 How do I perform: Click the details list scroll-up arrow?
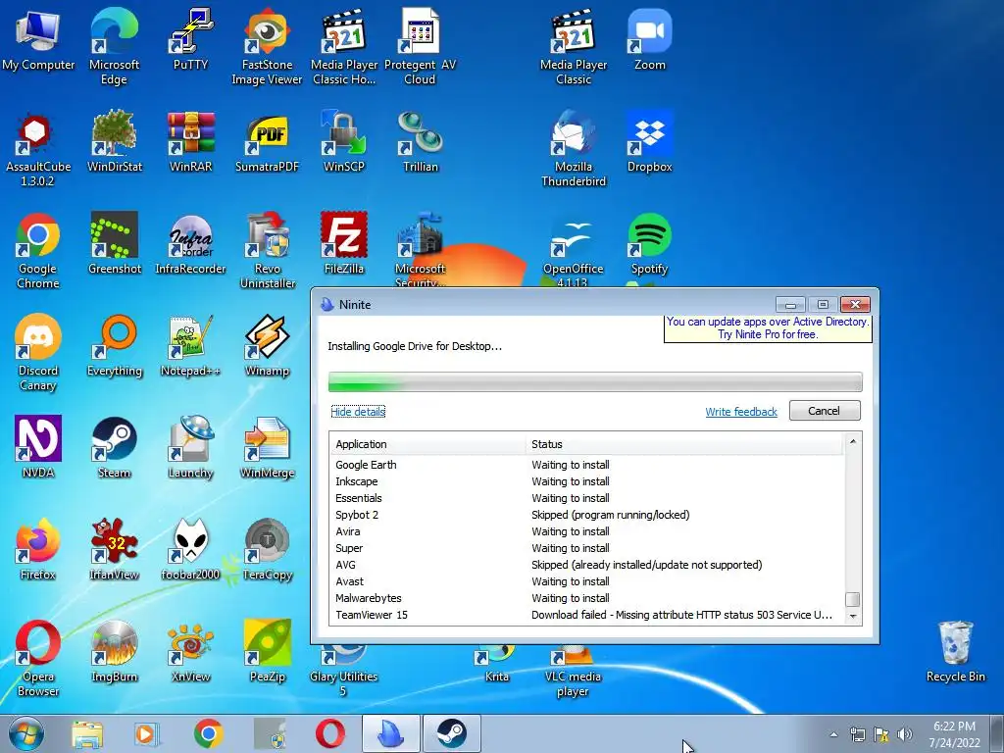pos(853,441)
